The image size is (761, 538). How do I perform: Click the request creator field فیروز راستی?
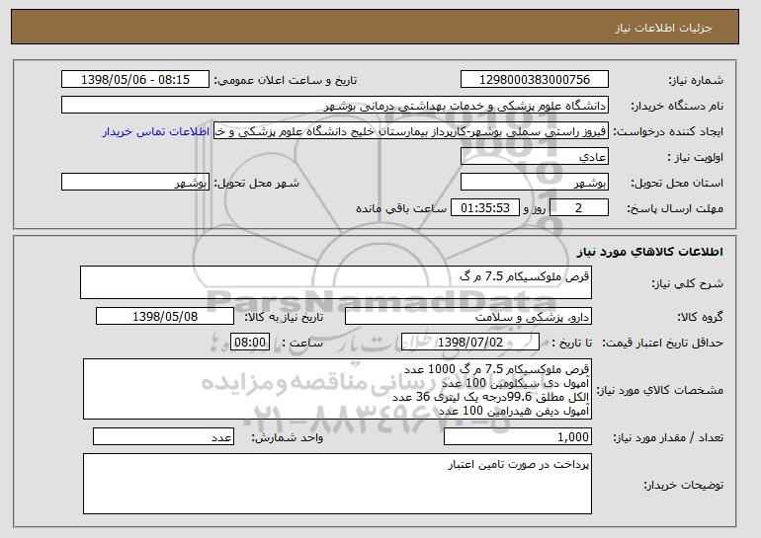click(411, 131)
